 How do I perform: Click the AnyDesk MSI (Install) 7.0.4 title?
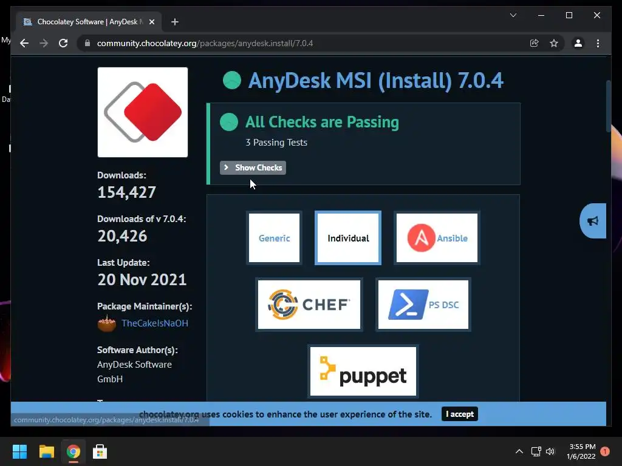coord(375,81)
